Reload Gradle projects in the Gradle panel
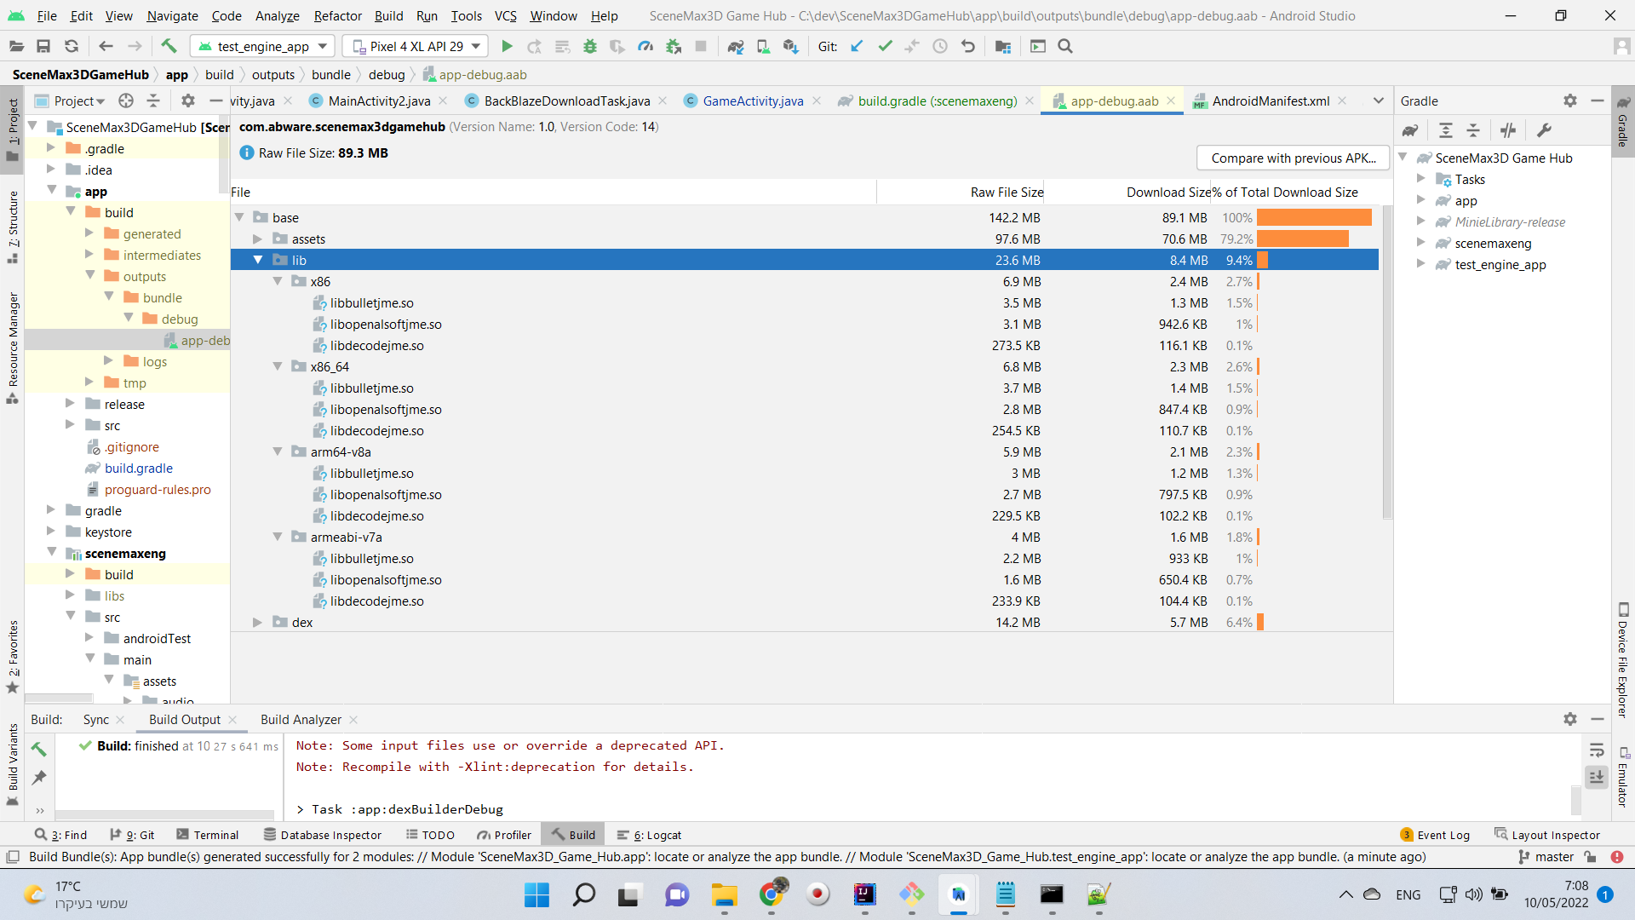The image size is (1635, 920). click(1410, 130)
